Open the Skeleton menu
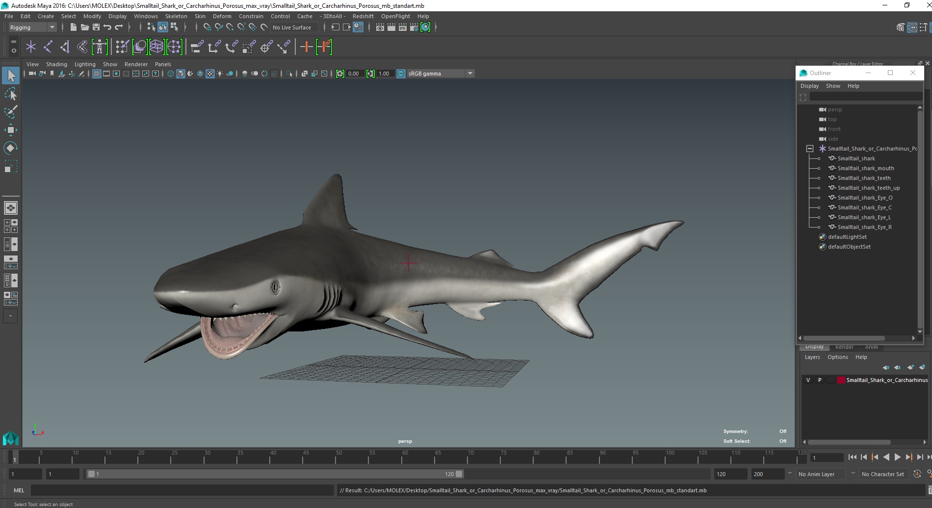 point(176,16)
